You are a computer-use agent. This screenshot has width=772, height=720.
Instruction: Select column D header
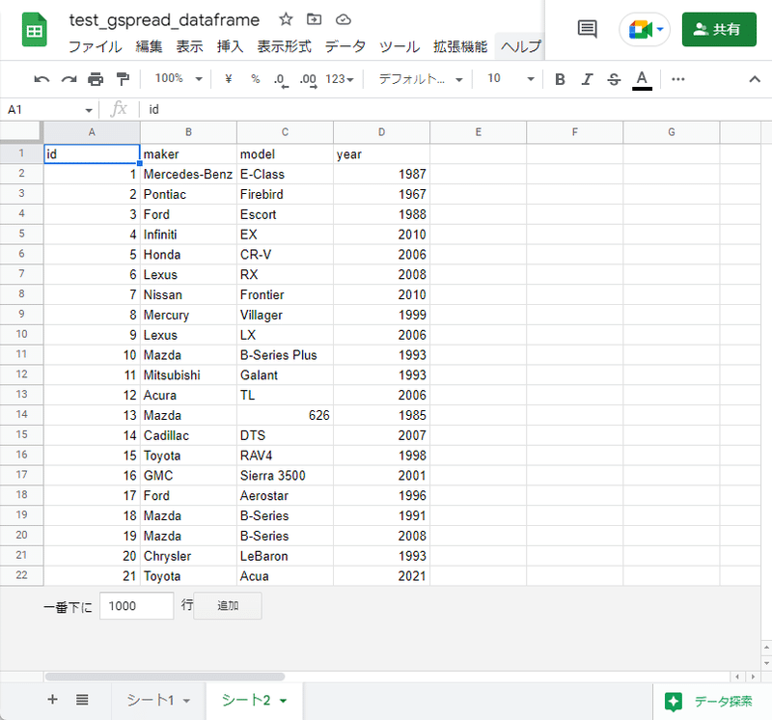(381, 132)
